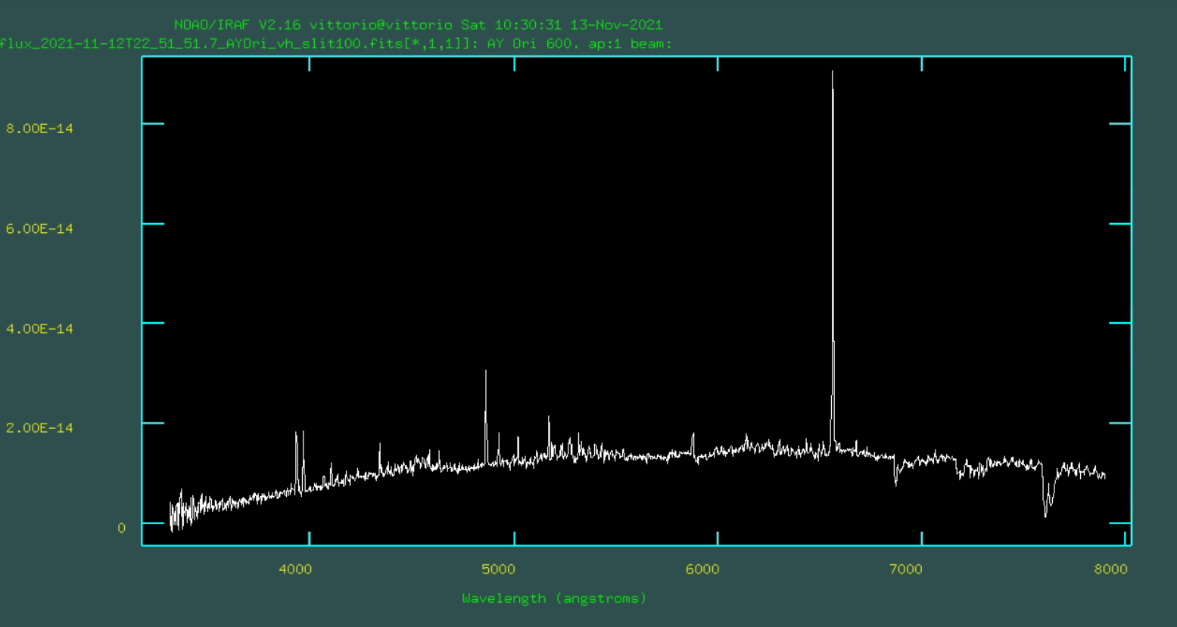The width and height of the screenshot is (1177, 627).
Task: Click the 6.00E-14 y-axis label
Action: pyautogui.click(x=39, y=228)
